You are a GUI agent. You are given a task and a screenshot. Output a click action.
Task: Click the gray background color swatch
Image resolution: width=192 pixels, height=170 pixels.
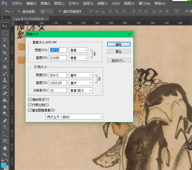click(x=7, y=168)
